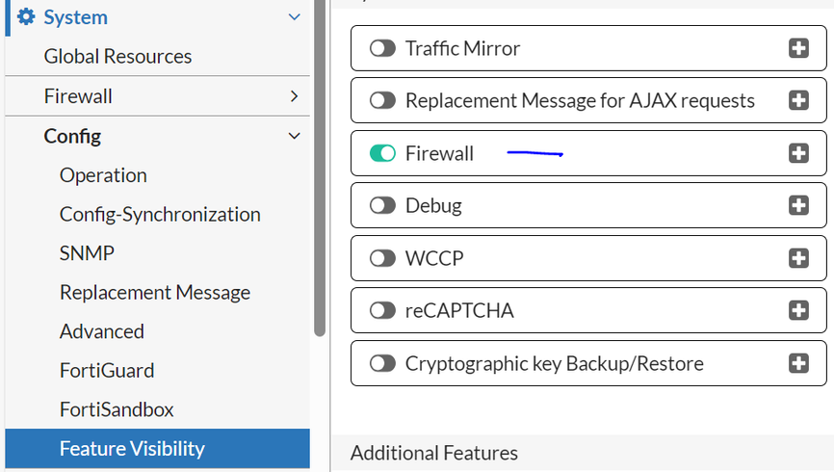Enable the WCCP toggle
Screen dimensions: 834x472
coord(382,258)
